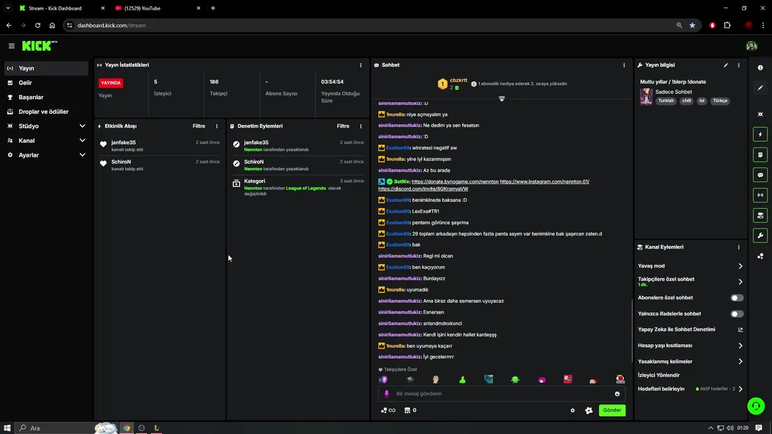The width and height of the screenshot is (772, 434).
Task: Click the green Gönder button
Action: pyautogui.click(x=612, y=410)
